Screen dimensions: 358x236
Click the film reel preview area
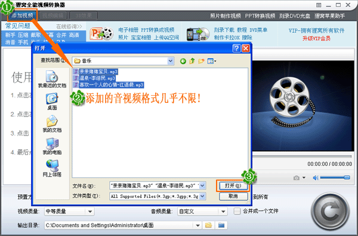click(x=303, y=106)
